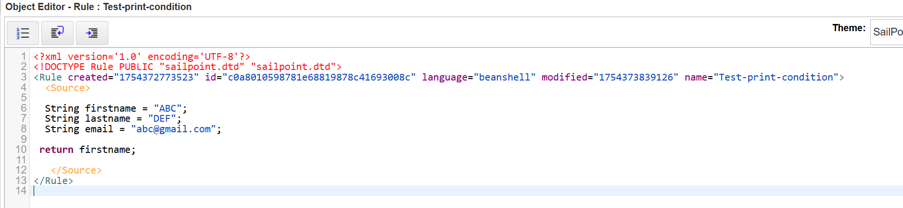
Task: Click the return firstname; statement
Action: [x=88, y=150]
